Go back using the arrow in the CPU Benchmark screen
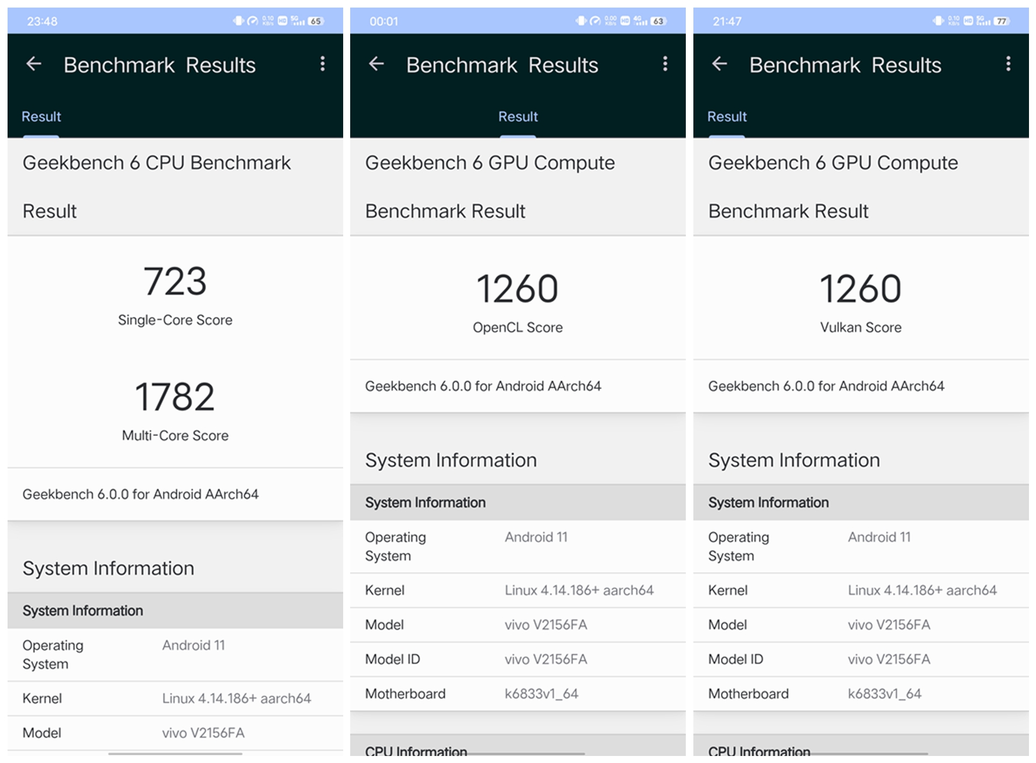The width and height of the screenshot is (1036, 763). (34, 64)
